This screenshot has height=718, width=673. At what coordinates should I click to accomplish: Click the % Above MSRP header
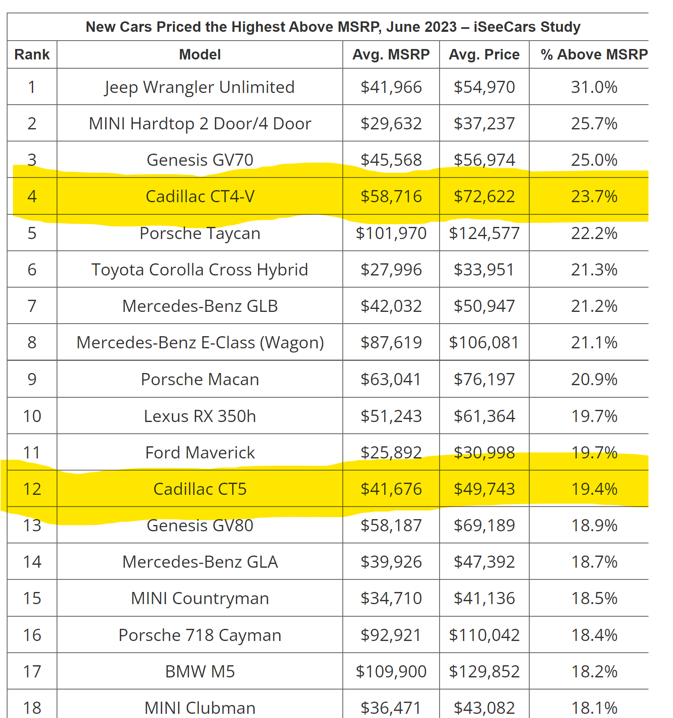point(594,54)
